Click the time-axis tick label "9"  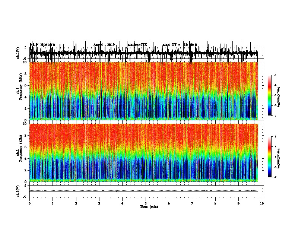coord(238,203)
